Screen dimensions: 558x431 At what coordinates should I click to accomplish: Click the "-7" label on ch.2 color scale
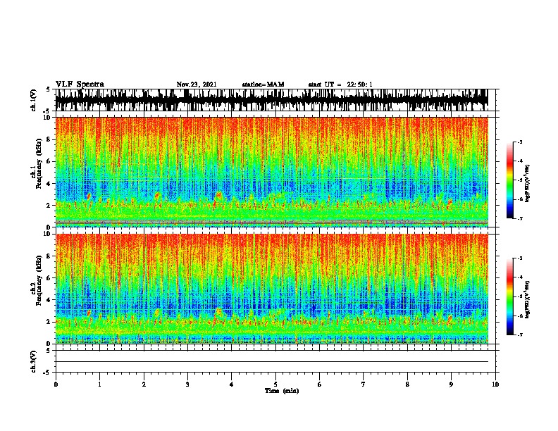pos(520,335)
